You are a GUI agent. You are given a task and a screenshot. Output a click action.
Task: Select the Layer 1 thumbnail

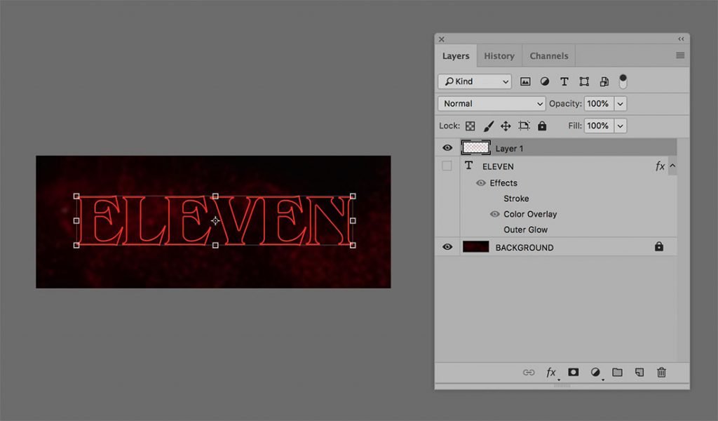476,147
